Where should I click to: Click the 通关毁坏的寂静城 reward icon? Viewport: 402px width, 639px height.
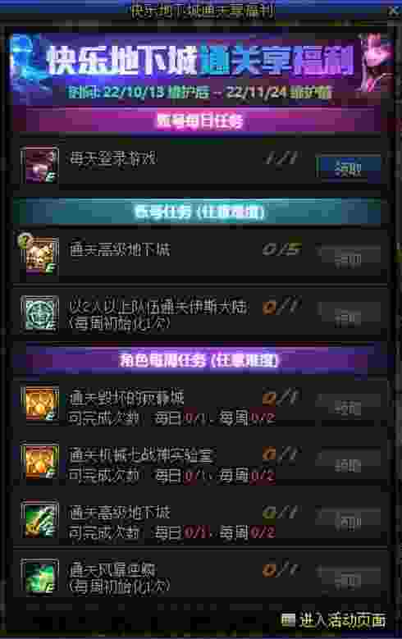pyautogui.click(x=40, y=404)
